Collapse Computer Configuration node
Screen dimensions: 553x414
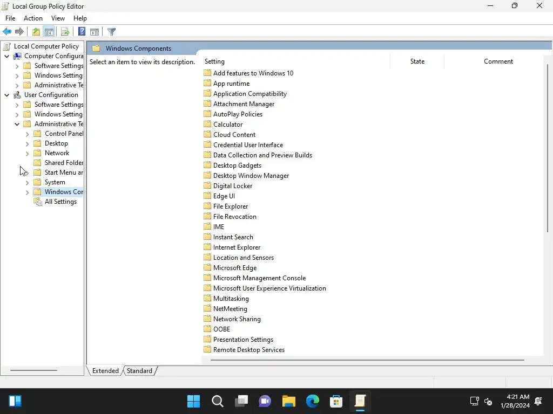coord(6,56)
